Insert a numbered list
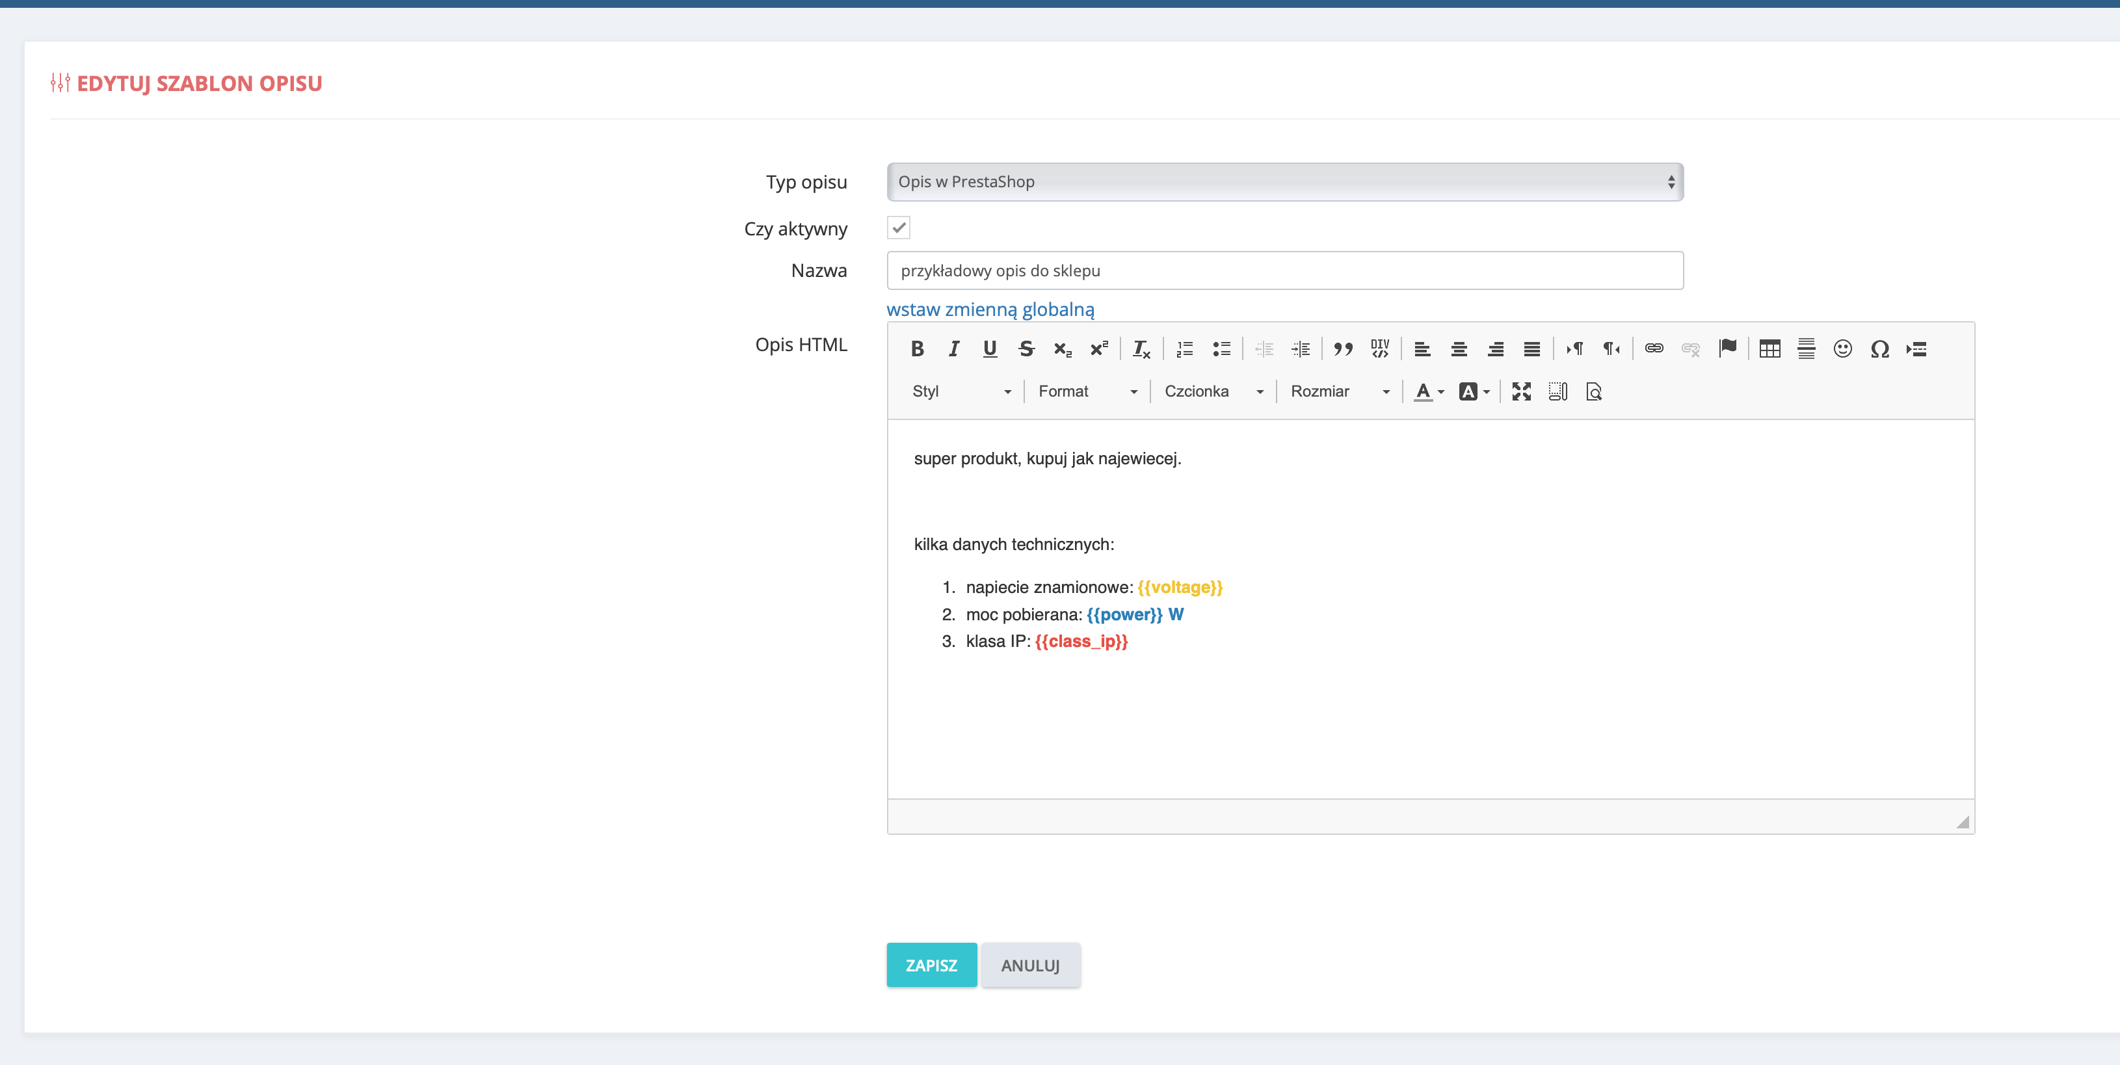This screenshot has height=1065, width=2120. click(1184, 349)
